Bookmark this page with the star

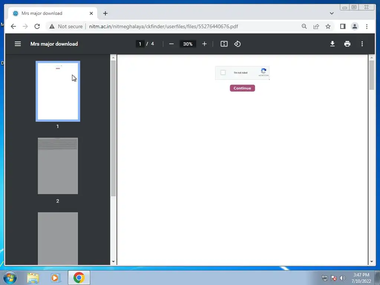(x=328, y=26)
